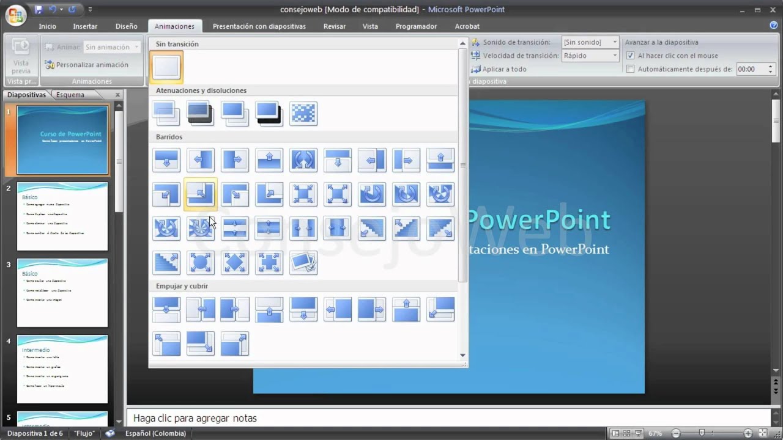Image resolution: width=783 pixels, height=440 pixels.
Task: Click the "Flujo" theme name in status bar
Action: 84,433
